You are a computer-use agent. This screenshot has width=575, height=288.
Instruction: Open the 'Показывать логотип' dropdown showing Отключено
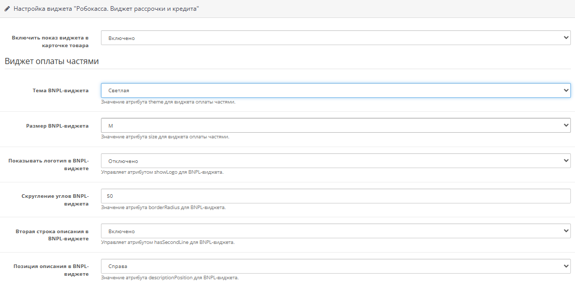tap(336, 161)
